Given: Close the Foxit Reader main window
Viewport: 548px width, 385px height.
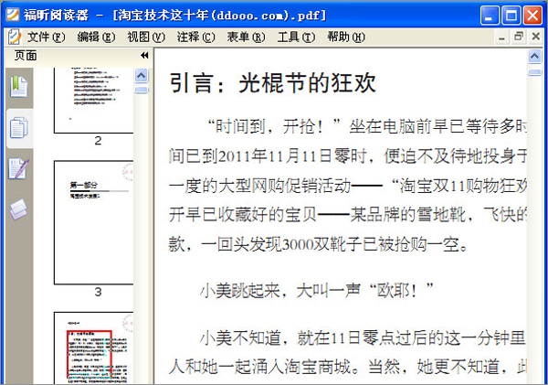Looking at the screenshot, I should point(532,16).
